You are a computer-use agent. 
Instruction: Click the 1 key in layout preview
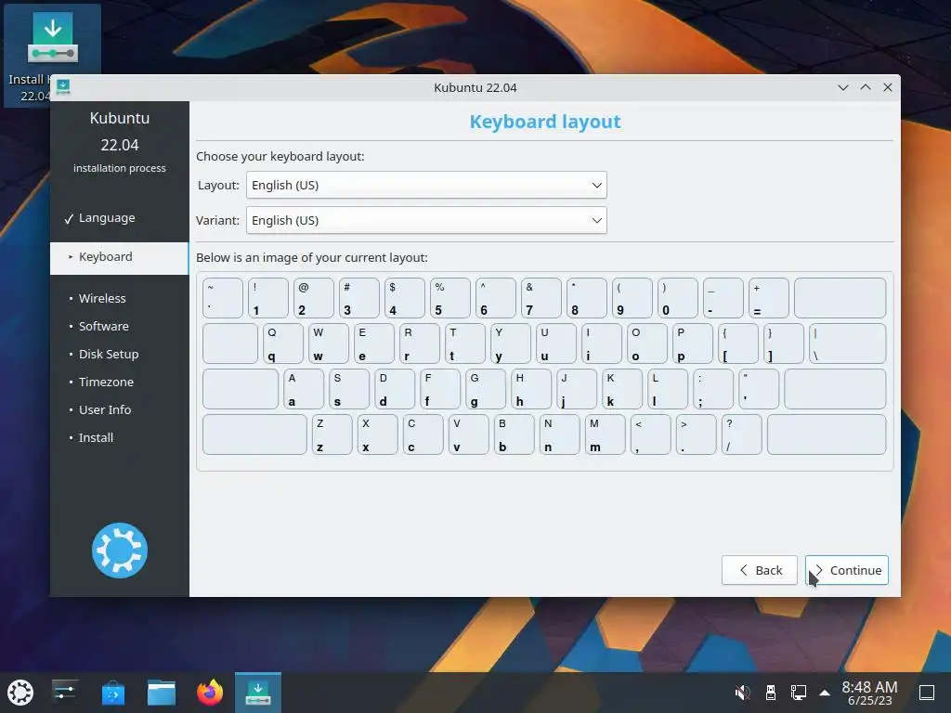(x=268, y=298)
